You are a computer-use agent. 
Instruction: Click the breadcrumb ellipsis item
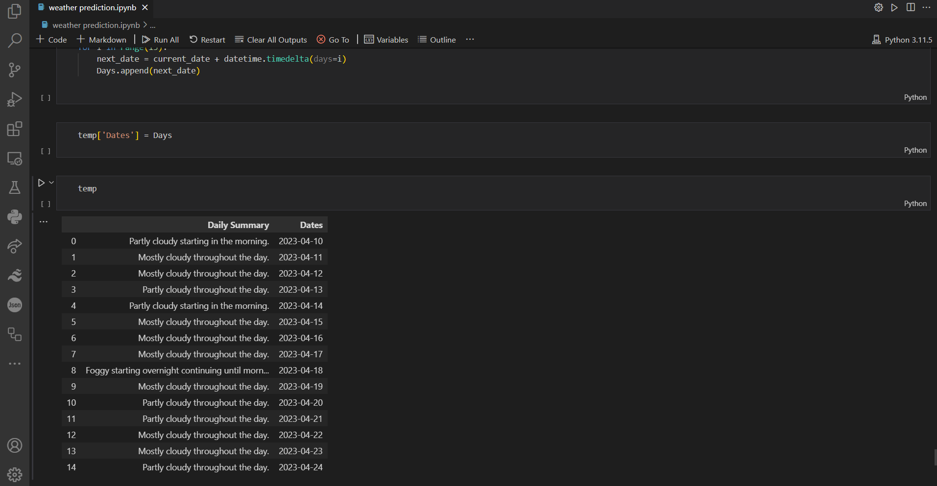pyautogui.click(x=153, y=25)
